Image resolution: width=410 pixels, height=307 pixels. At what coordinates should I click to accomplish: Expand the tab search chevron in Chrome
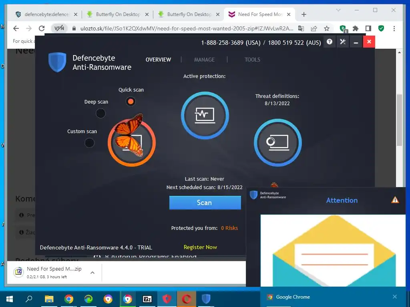338,10
